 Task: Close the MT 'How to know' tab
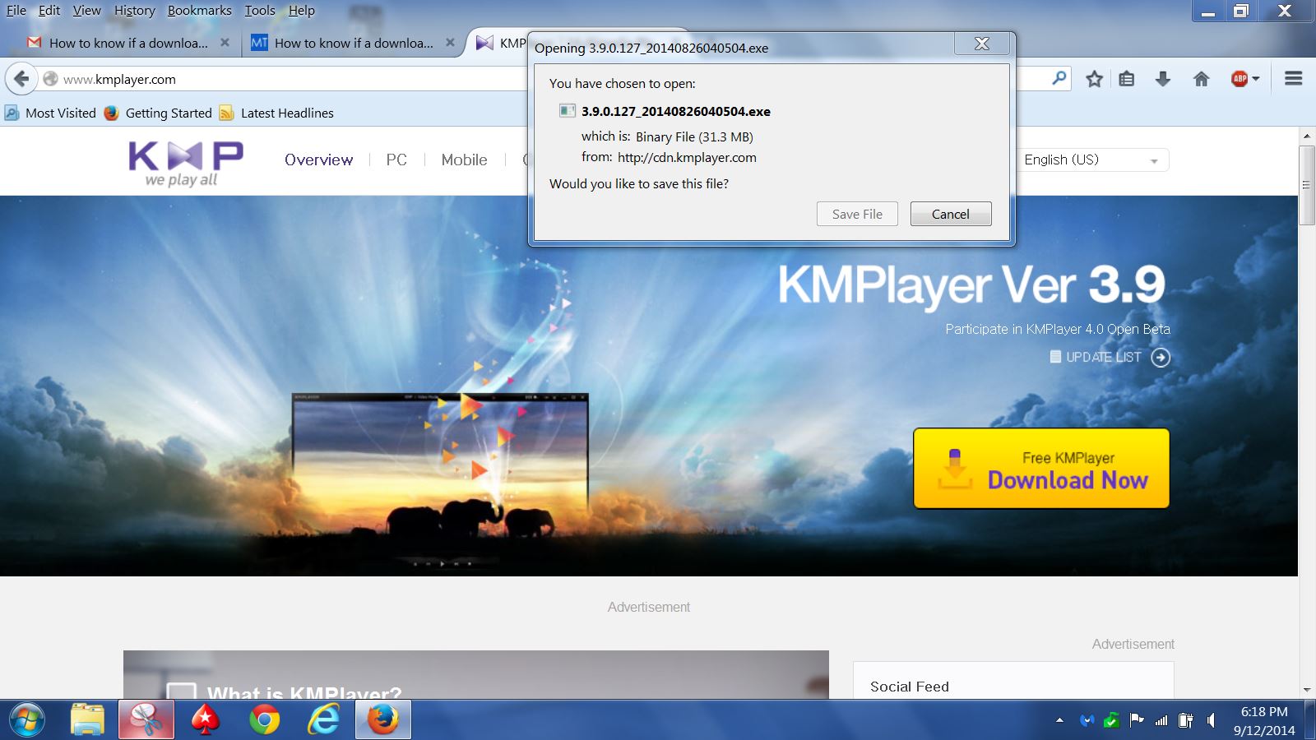click(450, 43)
